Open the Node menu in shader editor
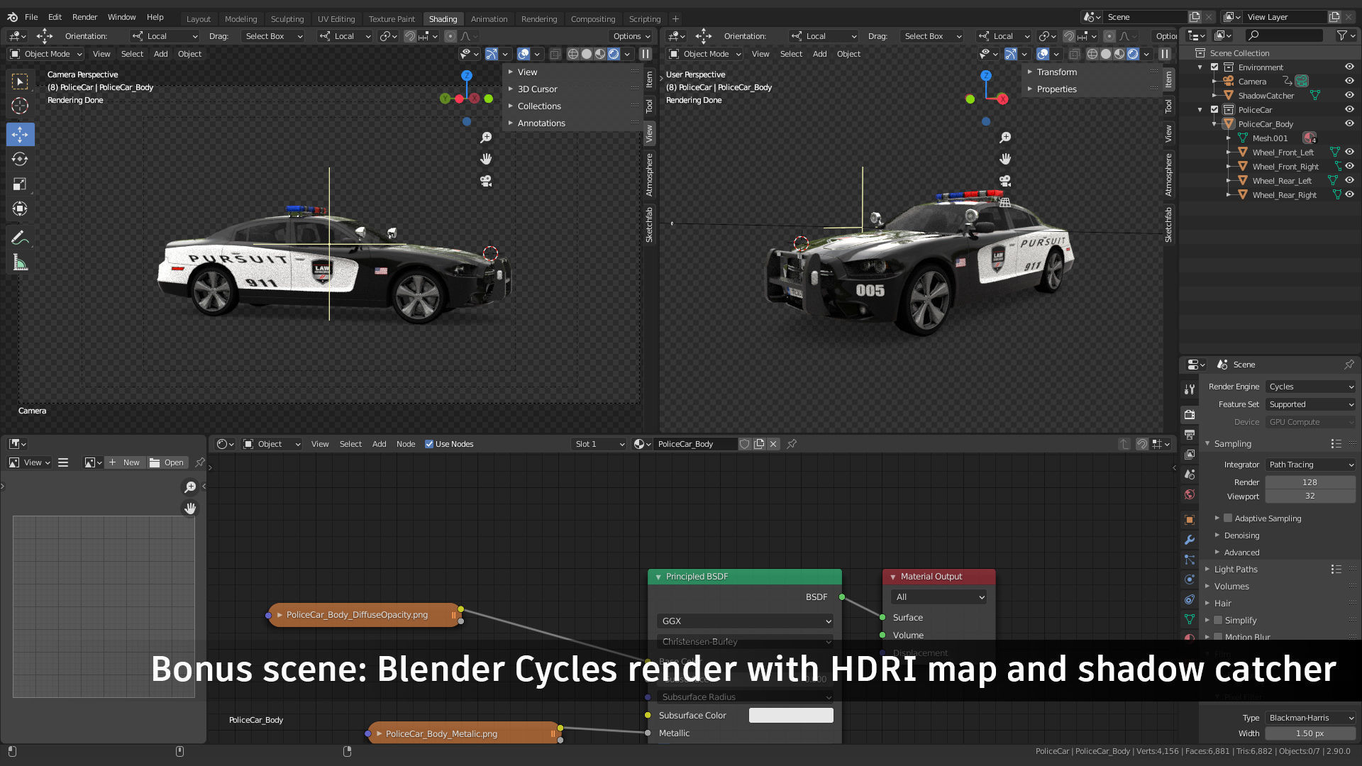Screen dimensions: 1362x766 click(x=406, y=444)
